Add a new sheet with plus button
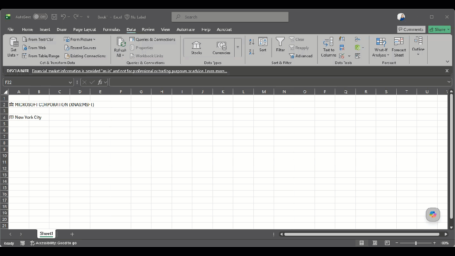The image size is (455, 256). 72,234
